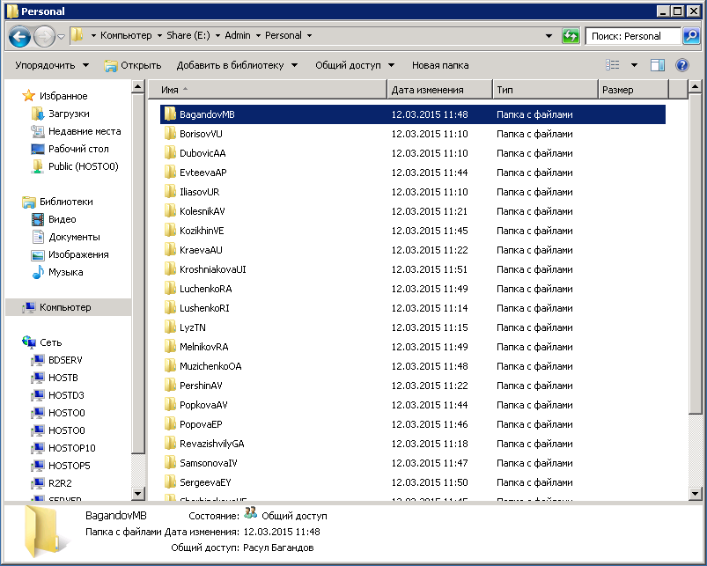The image size is (707, 566).
Task: Open 'Загрузки' favorites folder
Action: [69, 114]
